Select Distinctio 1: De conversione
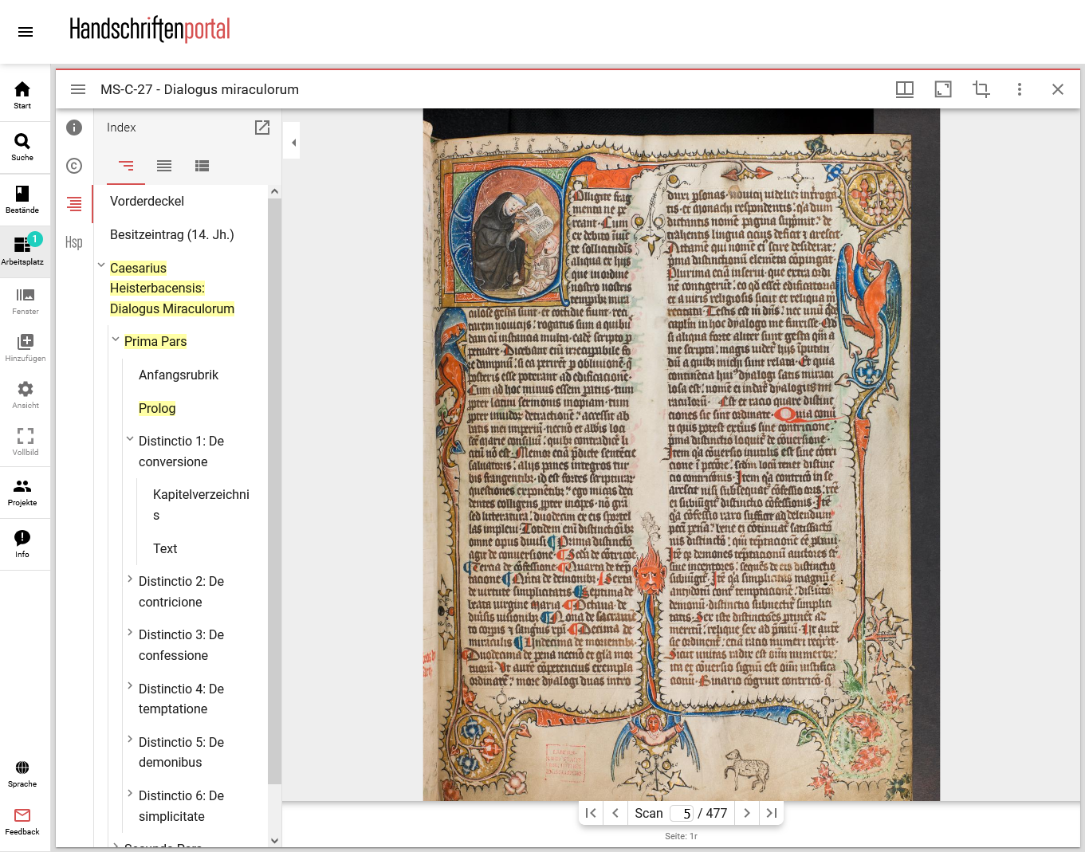The width and height of the screenshot is (1085, 852). [x=182, y=451]
